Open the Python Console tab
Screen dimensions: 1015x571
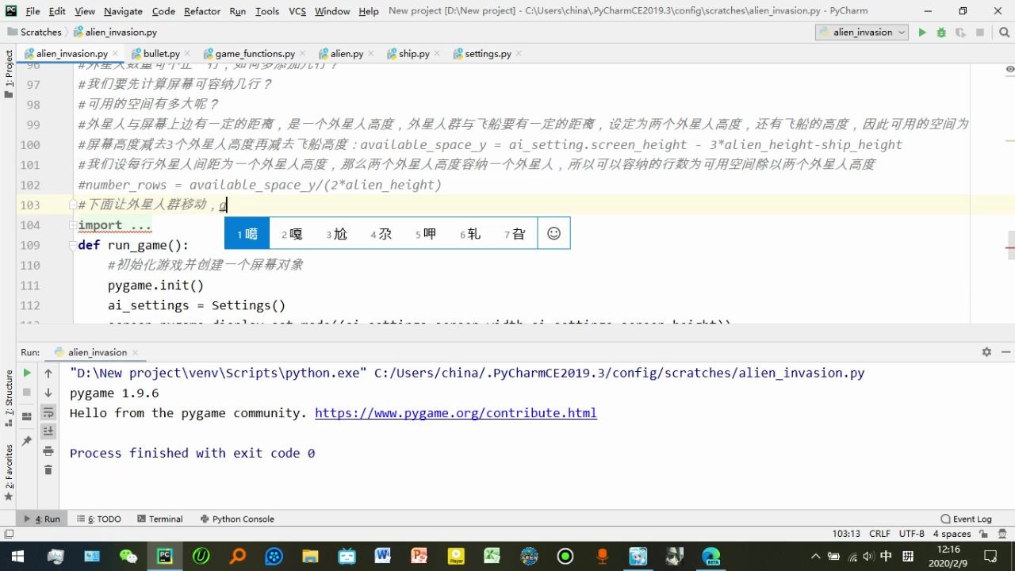pyautogui.click(x=236, y=519)
